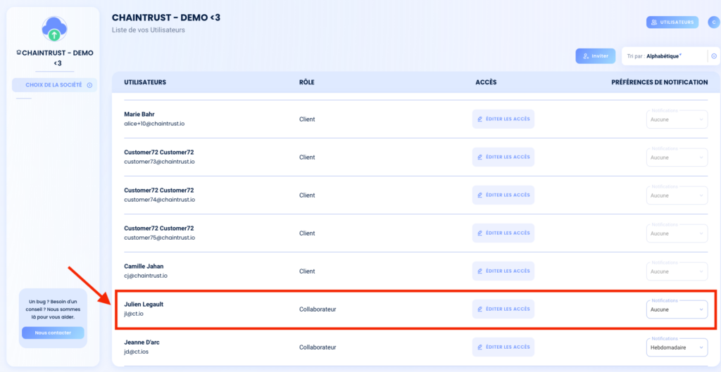
Task: Click email cj@chaintrust.io
Action: [146, 276]
